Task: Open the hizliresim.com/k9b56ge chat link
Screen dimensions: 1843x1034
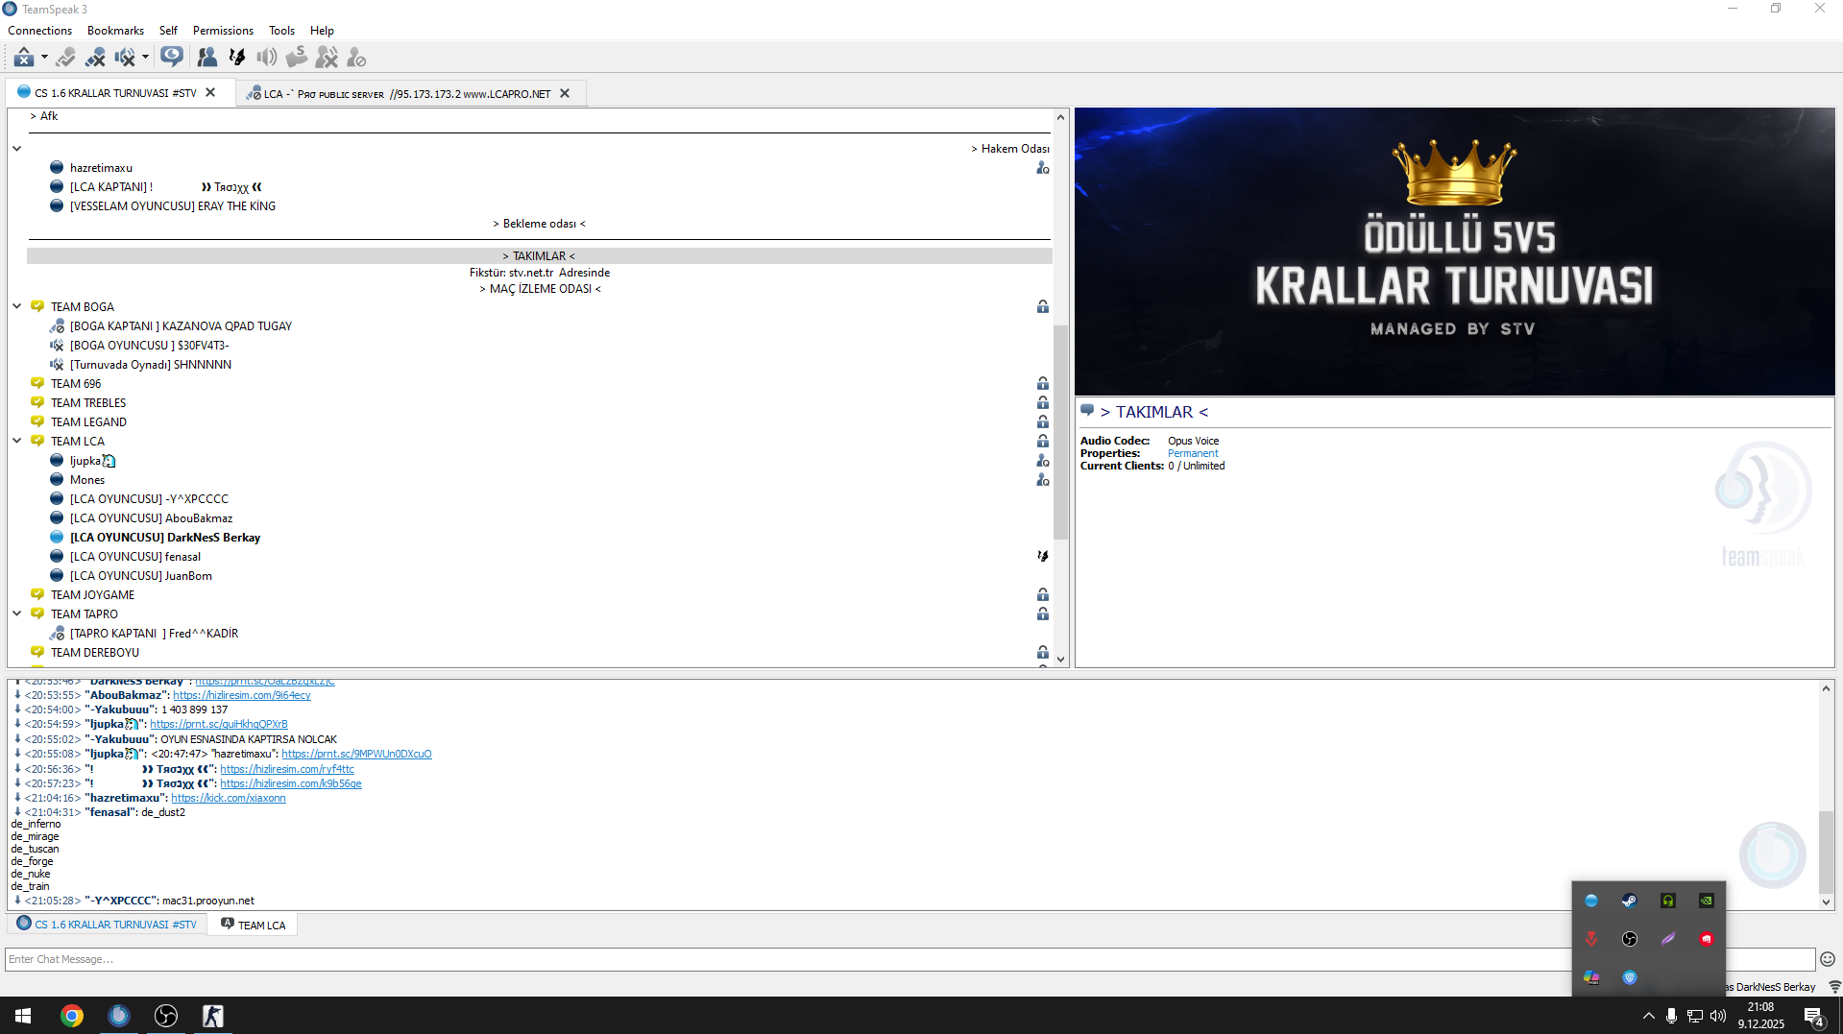Action: [x=291, y=783]
